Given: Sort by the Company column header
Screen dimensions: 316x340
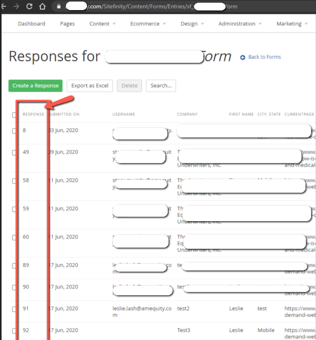Looking at the screenshot, I should [x=187, y=114].
